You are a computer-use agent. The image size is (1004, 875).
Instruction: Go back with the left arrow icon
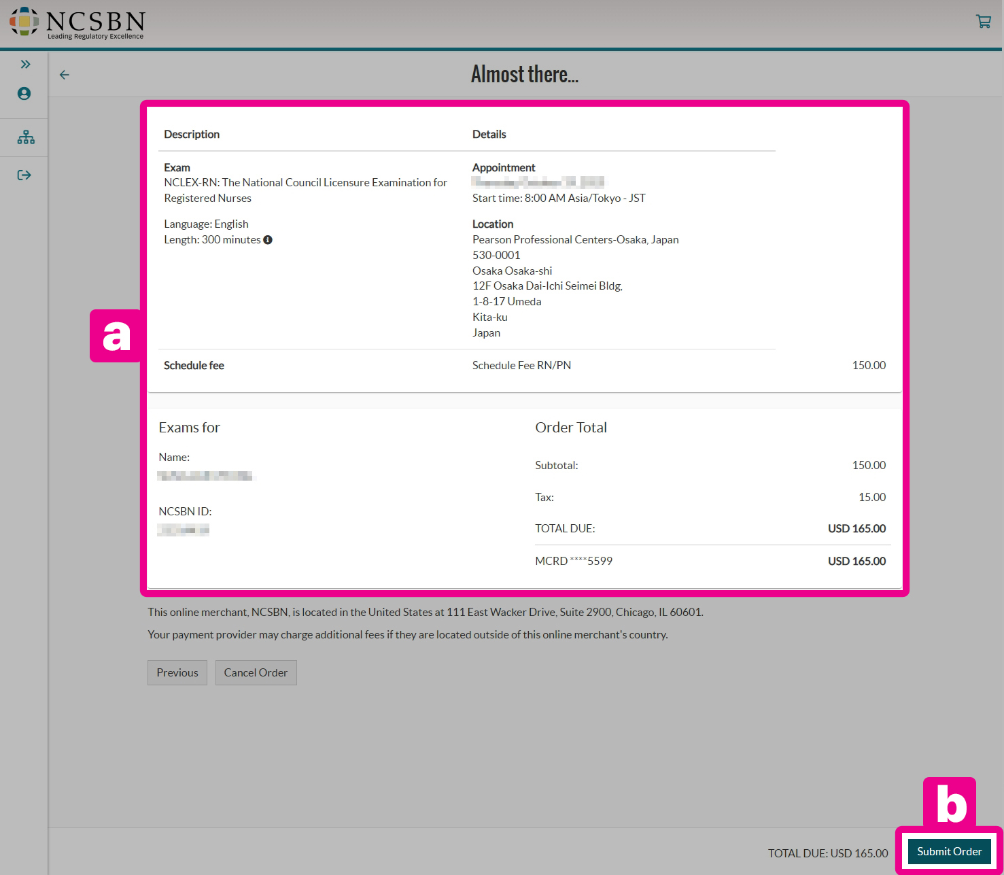[65, 75]
